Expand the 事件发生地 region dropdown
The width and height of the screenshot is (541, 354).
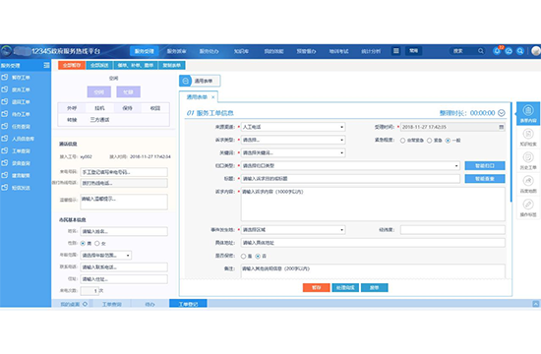click(293, 230)
